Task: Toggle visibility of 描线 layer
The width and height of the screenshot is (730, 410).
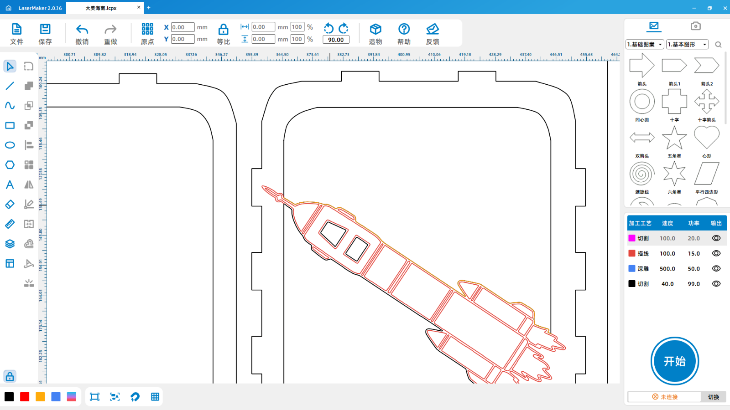Action: (716, 253)
